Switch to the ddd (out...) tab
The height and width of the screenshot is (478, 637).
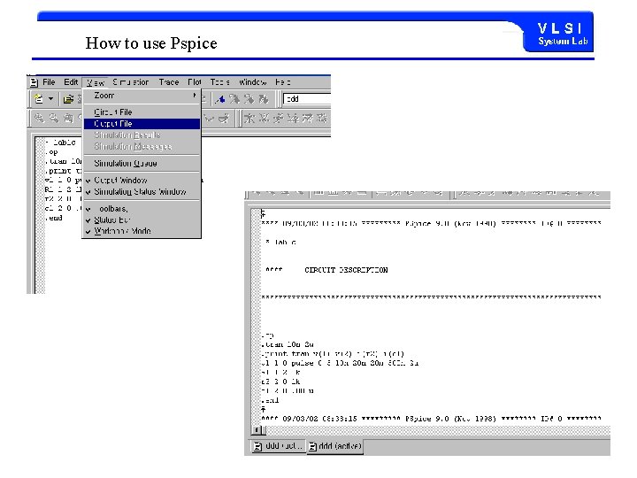pos(278,446)
